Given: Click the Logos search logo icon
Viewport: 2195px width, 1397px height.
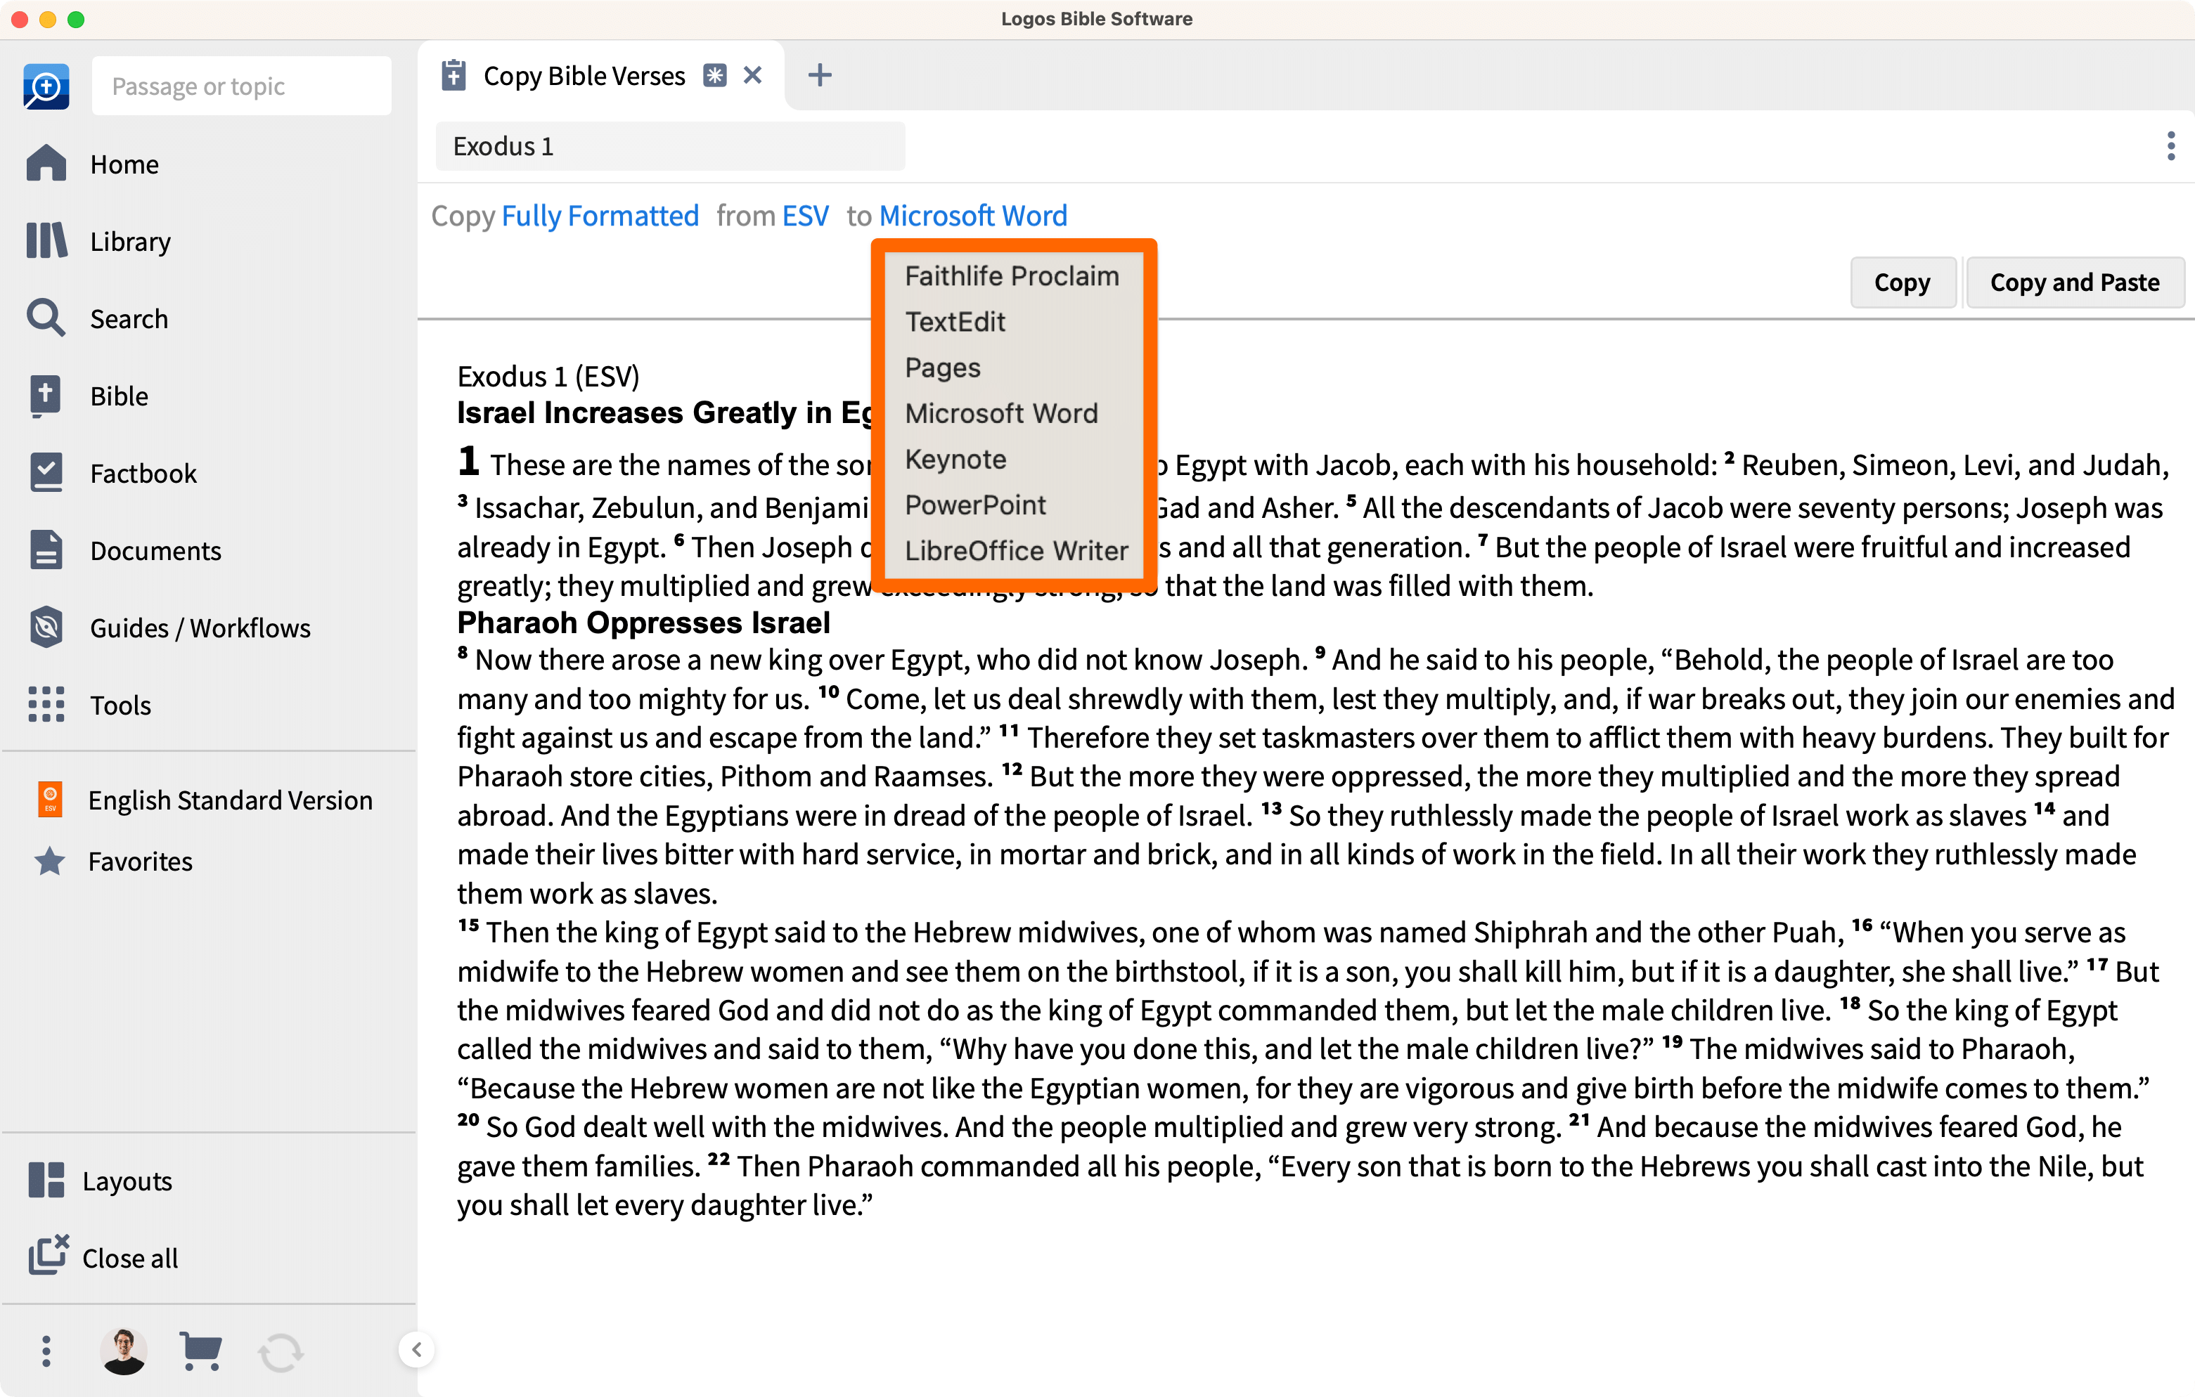Looking at the screenshot, I should click(x=46, y=86).
